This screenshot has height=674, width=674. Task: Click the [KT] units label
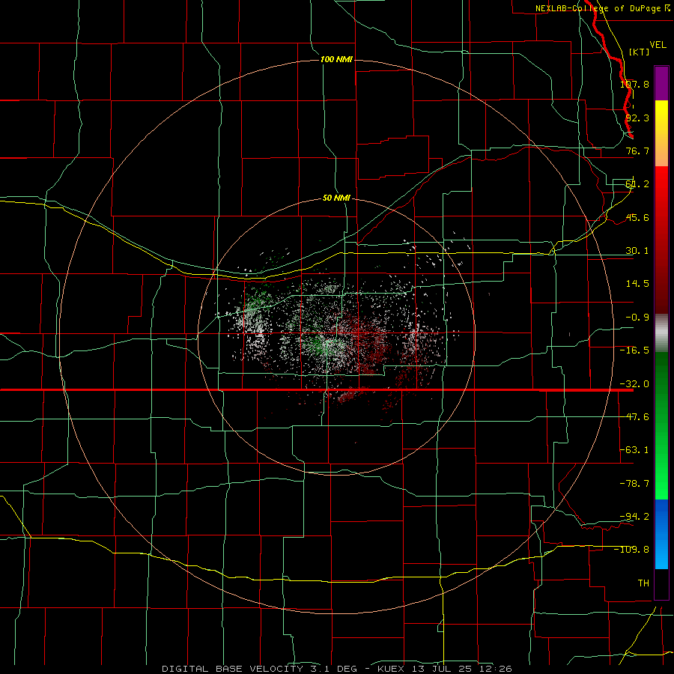point(640,52)
